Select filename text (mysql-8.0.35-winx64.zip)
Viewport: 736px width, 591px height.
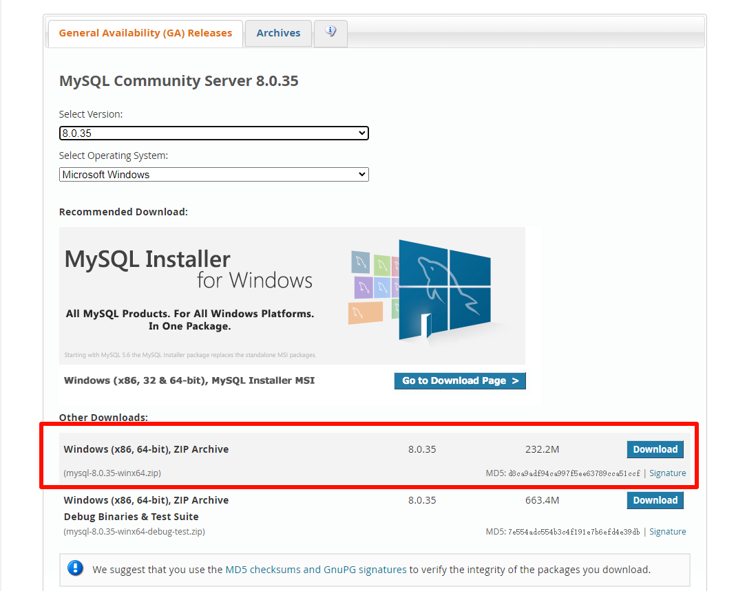[112, 473]
